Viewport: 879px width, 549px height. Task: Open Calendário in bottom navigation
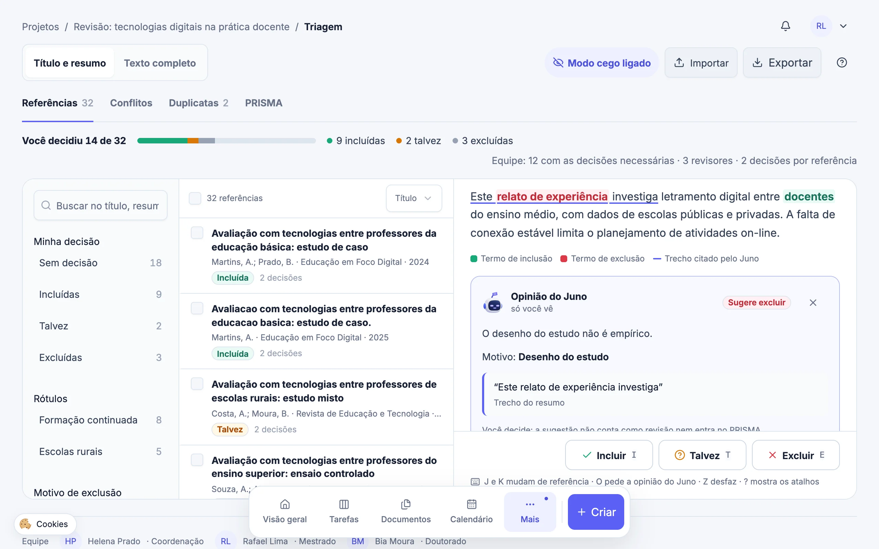pos(471,512)
